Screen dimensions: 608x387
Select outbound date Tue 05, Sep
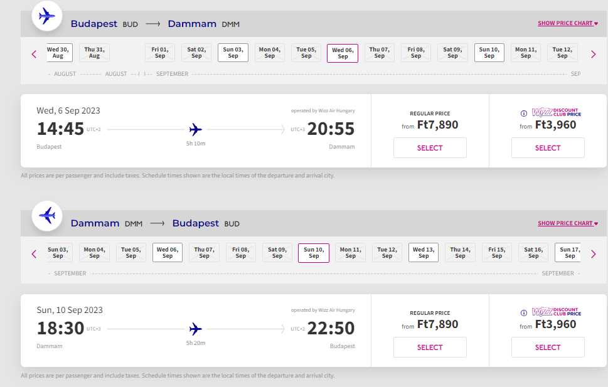point(306,53)
